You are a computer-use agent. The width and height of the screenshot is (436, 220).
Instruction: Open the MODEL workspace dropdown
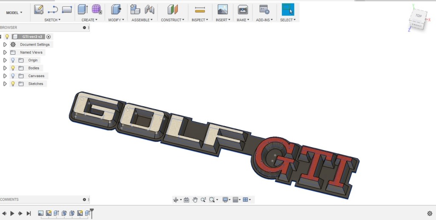point(14,13)
